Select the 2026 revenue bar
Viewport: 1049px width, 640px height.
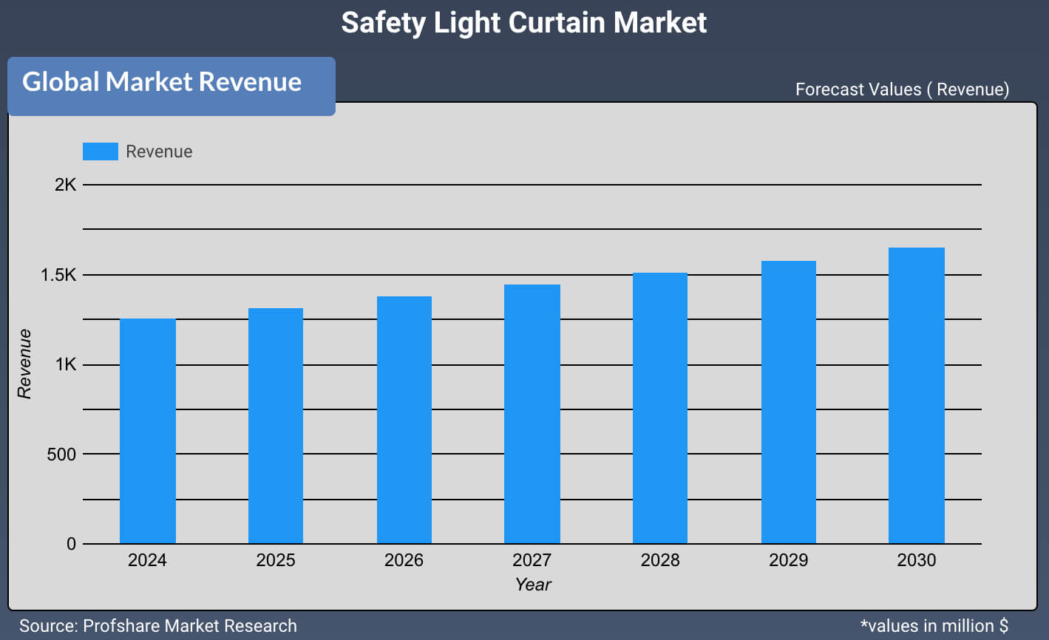coord(404,420)
